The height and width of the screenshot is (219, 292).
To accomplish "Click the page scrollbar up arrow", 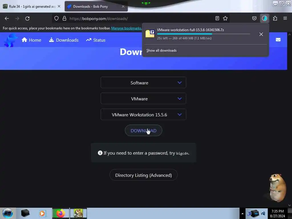I will [x=289, y=35].
